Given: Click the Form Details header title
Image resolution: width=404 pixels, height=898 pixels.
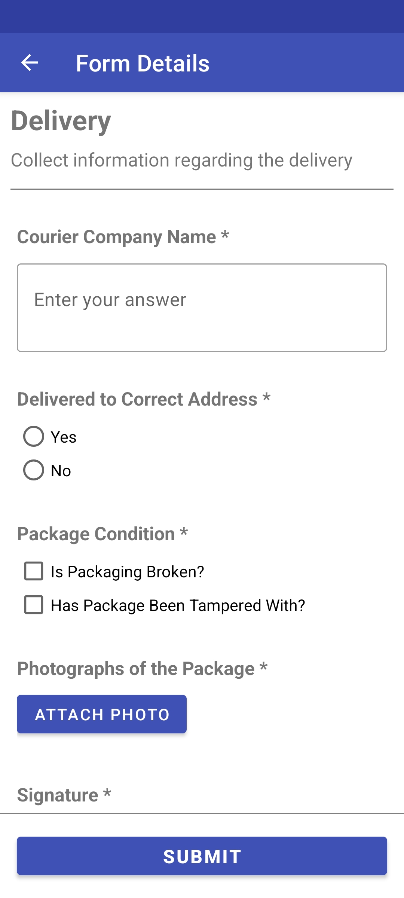Looking at the screenshot, I should coord(143,63).
